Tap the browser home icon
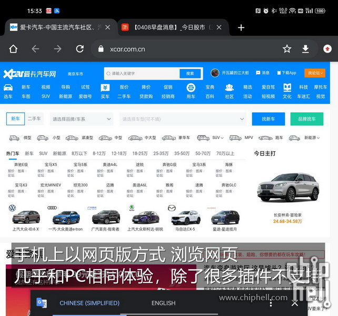Screen dimensions: 338x316 click(13, 49)
